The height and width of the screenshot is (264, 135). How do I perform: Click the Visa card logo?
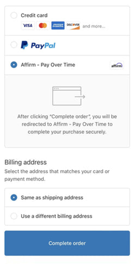[x=28, y=26]
